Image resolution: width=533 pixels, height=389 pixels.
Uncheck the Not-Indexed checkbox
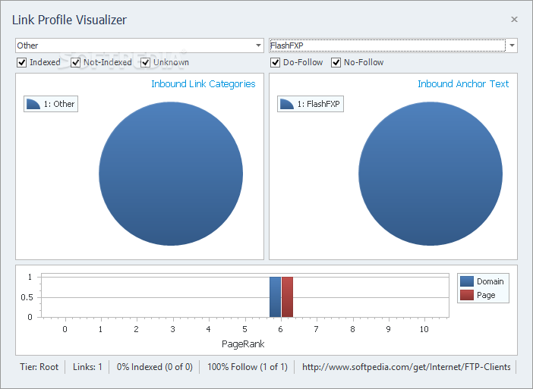(75, 62)
